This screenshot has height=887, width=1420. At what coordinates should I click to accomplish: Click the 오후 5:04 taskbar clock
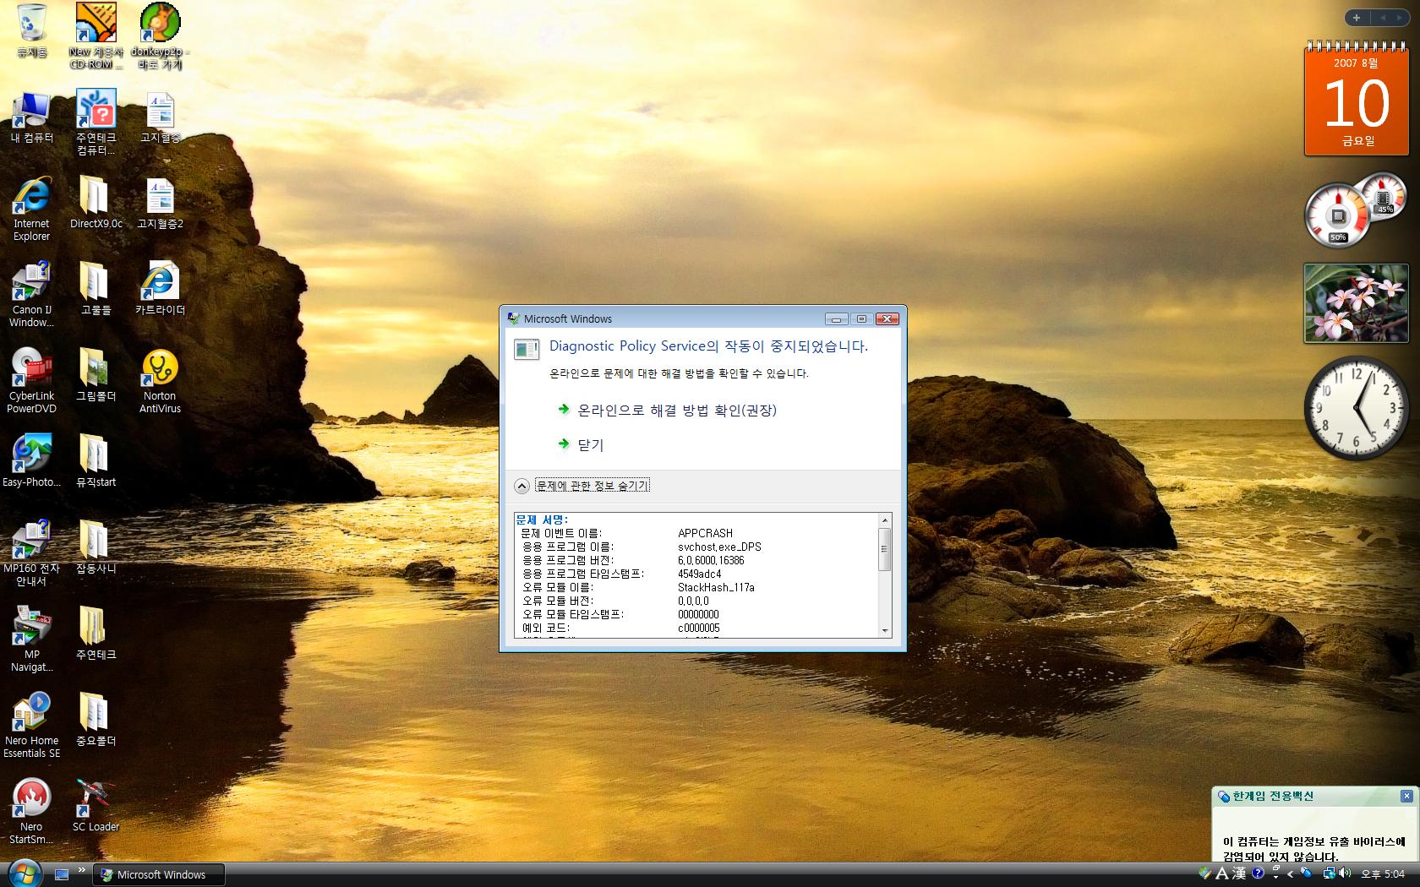click(1383, 874)
